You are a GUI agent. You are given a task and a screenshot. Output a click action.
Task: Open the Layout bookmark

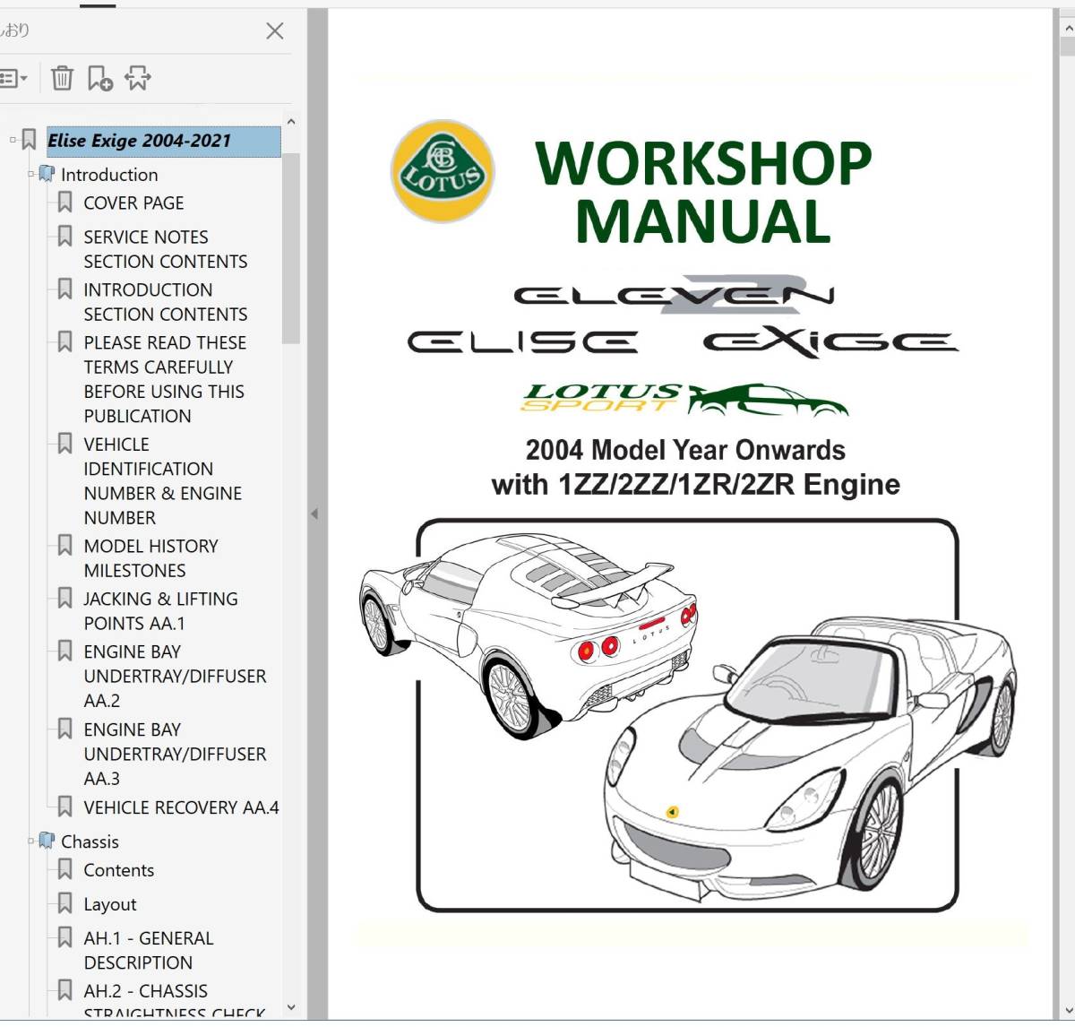click(110, 904)
